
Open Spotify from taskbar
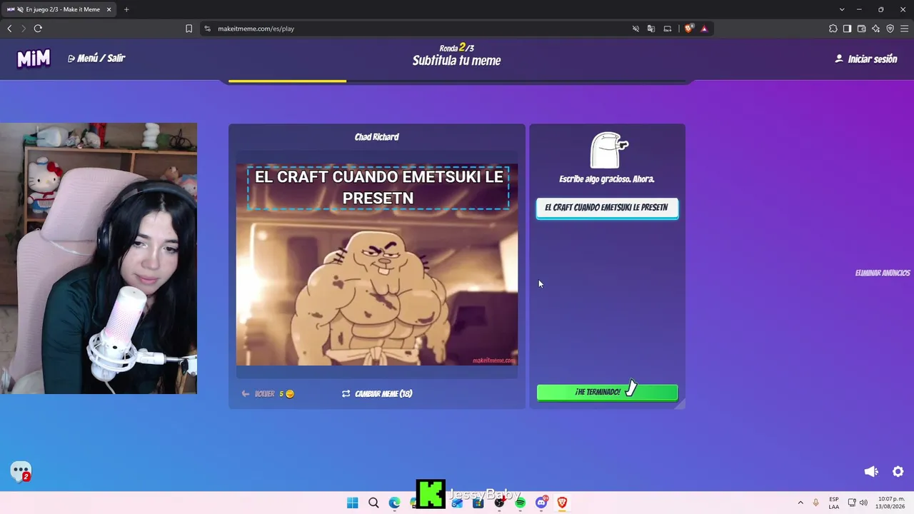(x=520, y=503)
